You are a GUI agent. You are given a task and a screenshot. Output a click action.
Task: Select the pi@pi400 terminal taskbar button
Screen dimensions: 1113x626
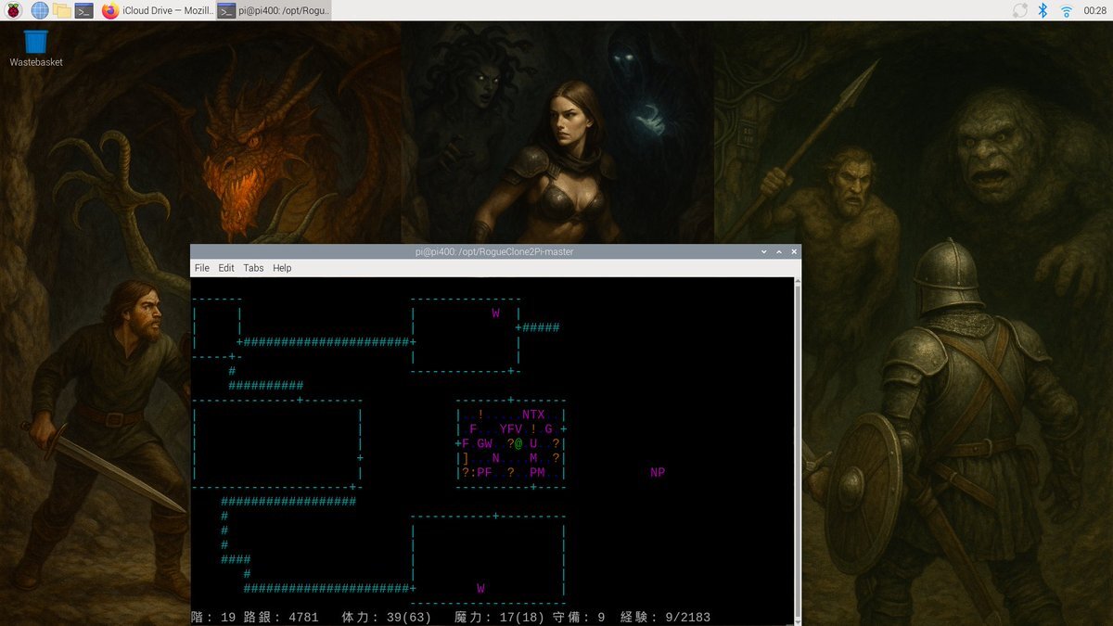pos(274,10)
